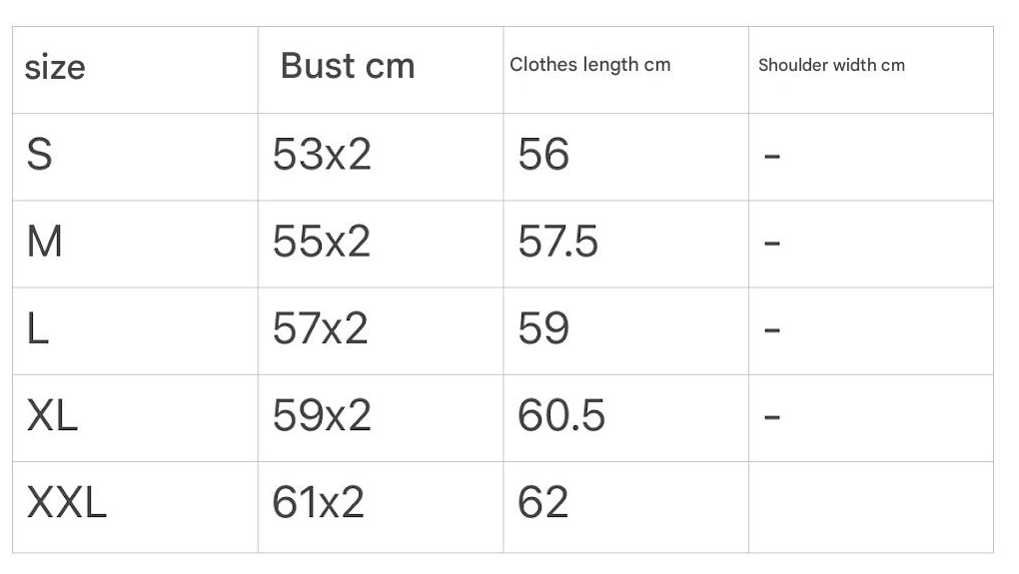
Task: Click the empty XXL shoulder width cell
Action: click(870, 506)
